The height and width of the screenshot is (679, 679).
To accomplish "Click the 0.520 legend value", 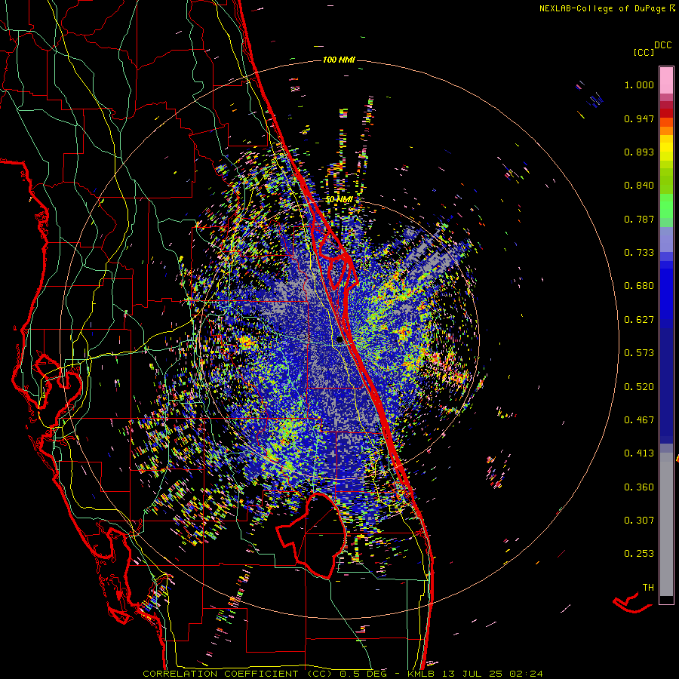I will click(x=639, y=387).
